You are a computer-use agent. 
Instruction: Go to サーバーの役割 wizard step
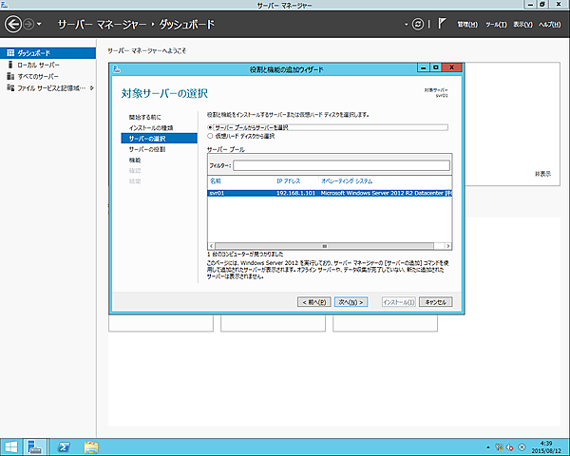(147, 150)
